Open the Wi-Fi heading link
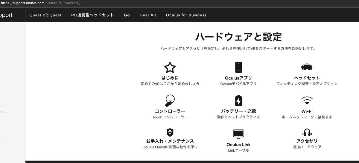The image size is (359, 163). [307, 111]
